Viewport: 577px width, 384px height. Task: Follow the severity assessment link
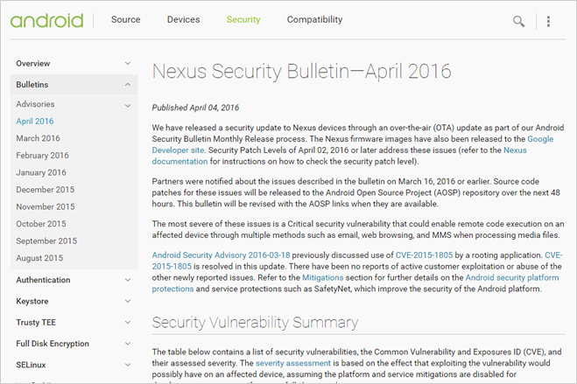tap(293, 363)
